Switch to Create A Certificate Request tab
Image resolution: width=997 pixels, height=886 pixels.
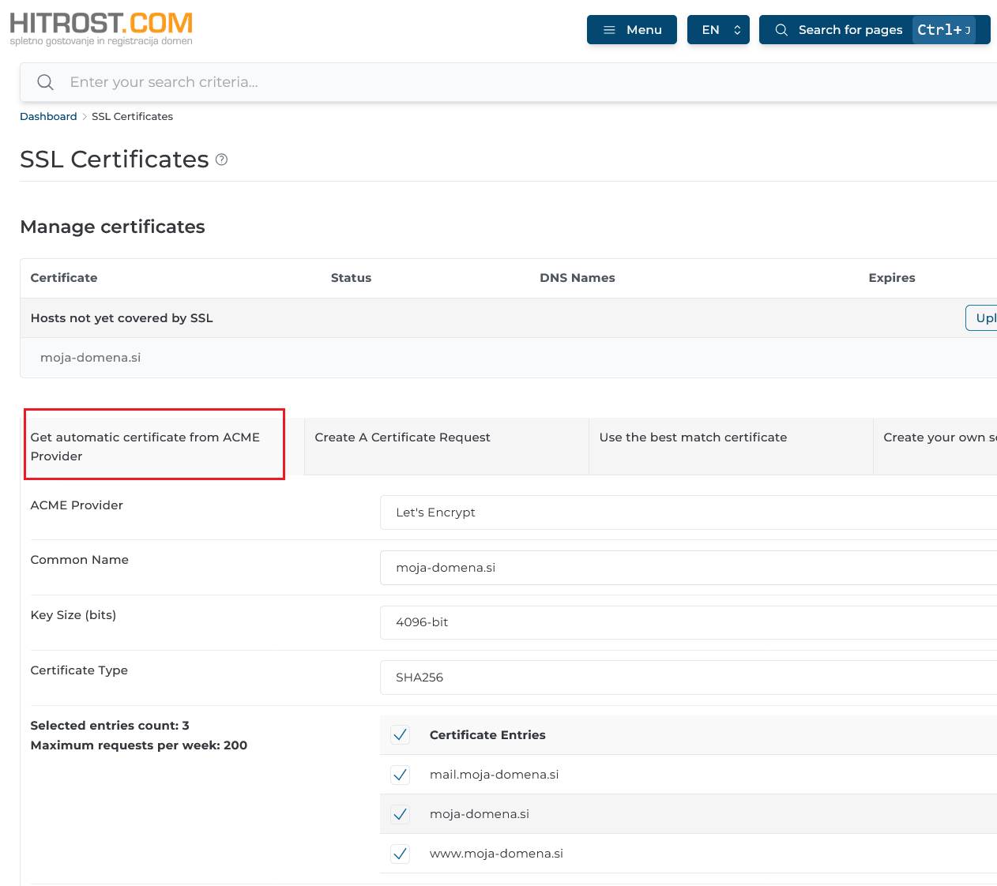(x=446, y=446)
